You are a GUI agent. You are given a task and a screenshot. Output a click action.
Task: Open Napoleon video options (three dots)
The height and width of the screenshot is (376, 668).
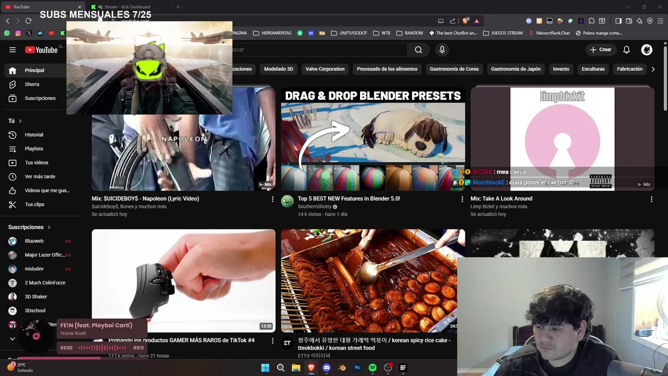click(x=272, y=199)
